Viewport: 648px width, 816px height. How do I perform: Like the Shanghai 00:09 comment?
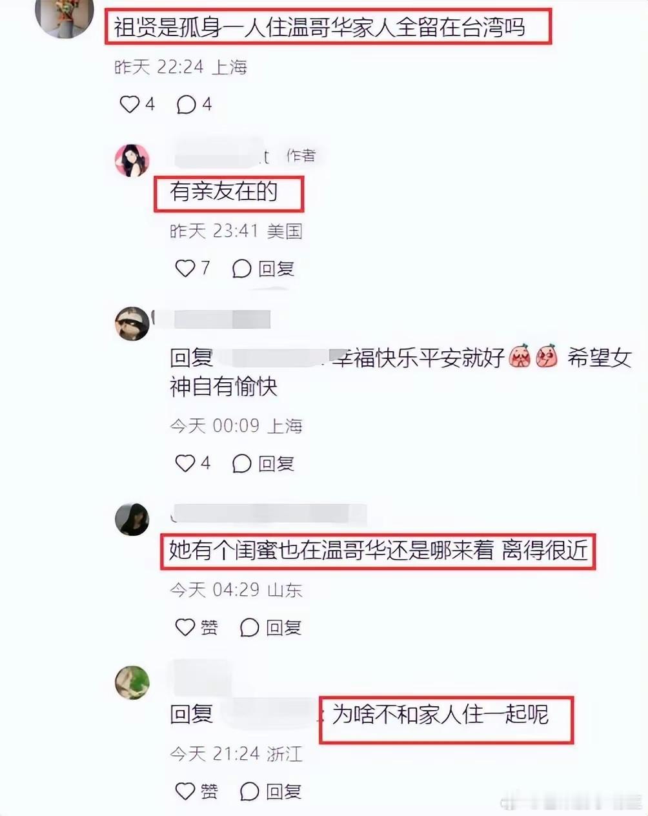(185, 463)
